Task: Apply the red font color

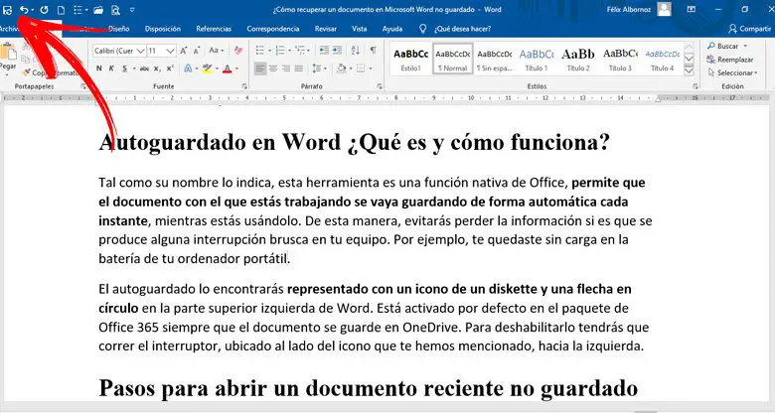Action: (228, 69)
